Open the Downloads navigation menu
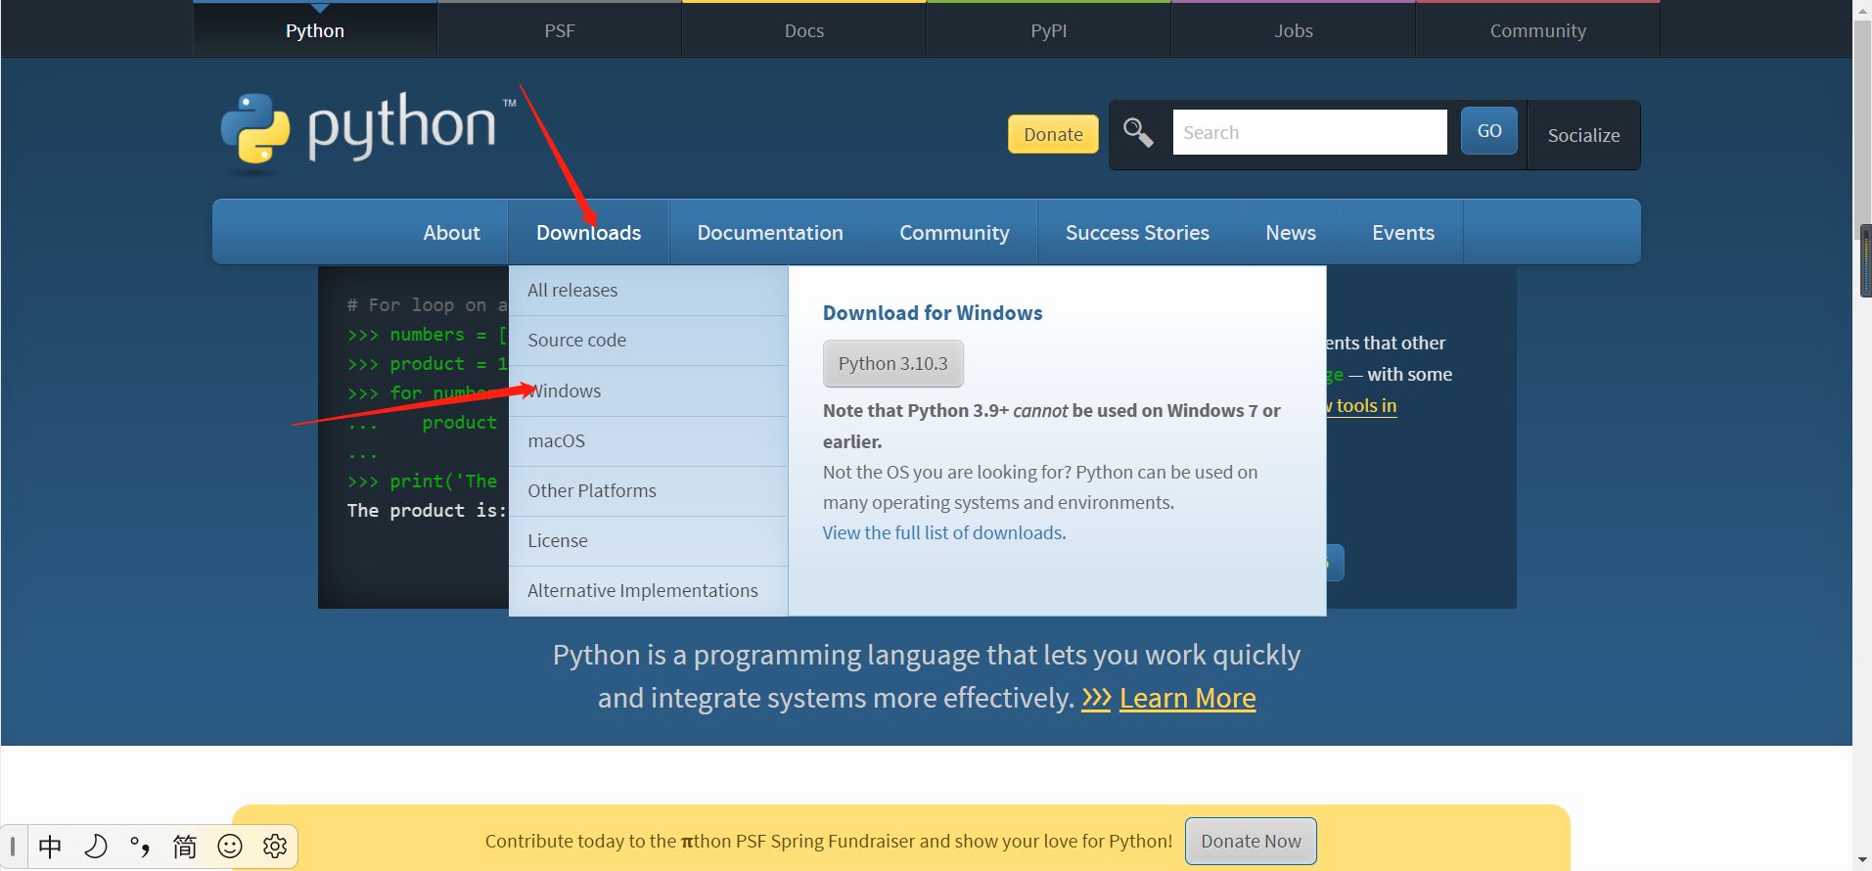The image size is (1872, 871). tap(589, 233)
